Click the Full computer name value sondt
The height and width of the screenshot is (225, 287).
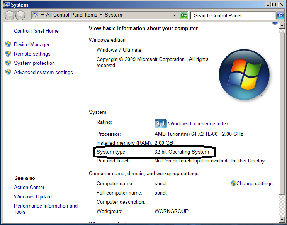161,193
